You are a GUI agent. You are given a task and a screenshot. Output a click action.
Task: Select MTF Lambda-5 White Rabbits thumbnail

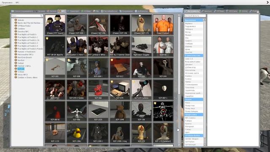click(98, 46)
